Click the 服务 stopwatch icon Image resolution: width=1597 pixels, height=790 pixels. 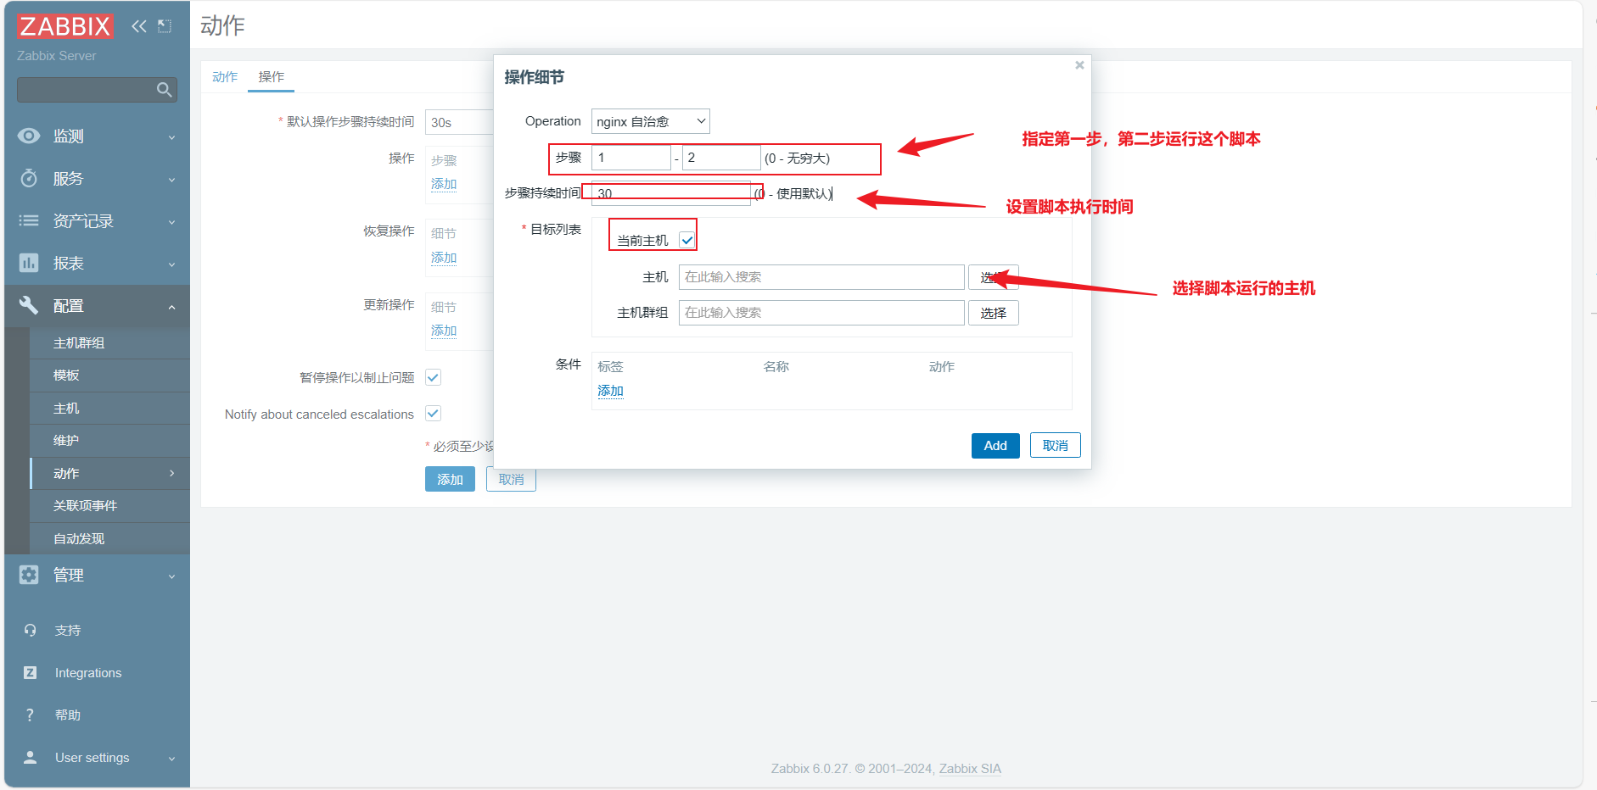[x=29, y=178]
